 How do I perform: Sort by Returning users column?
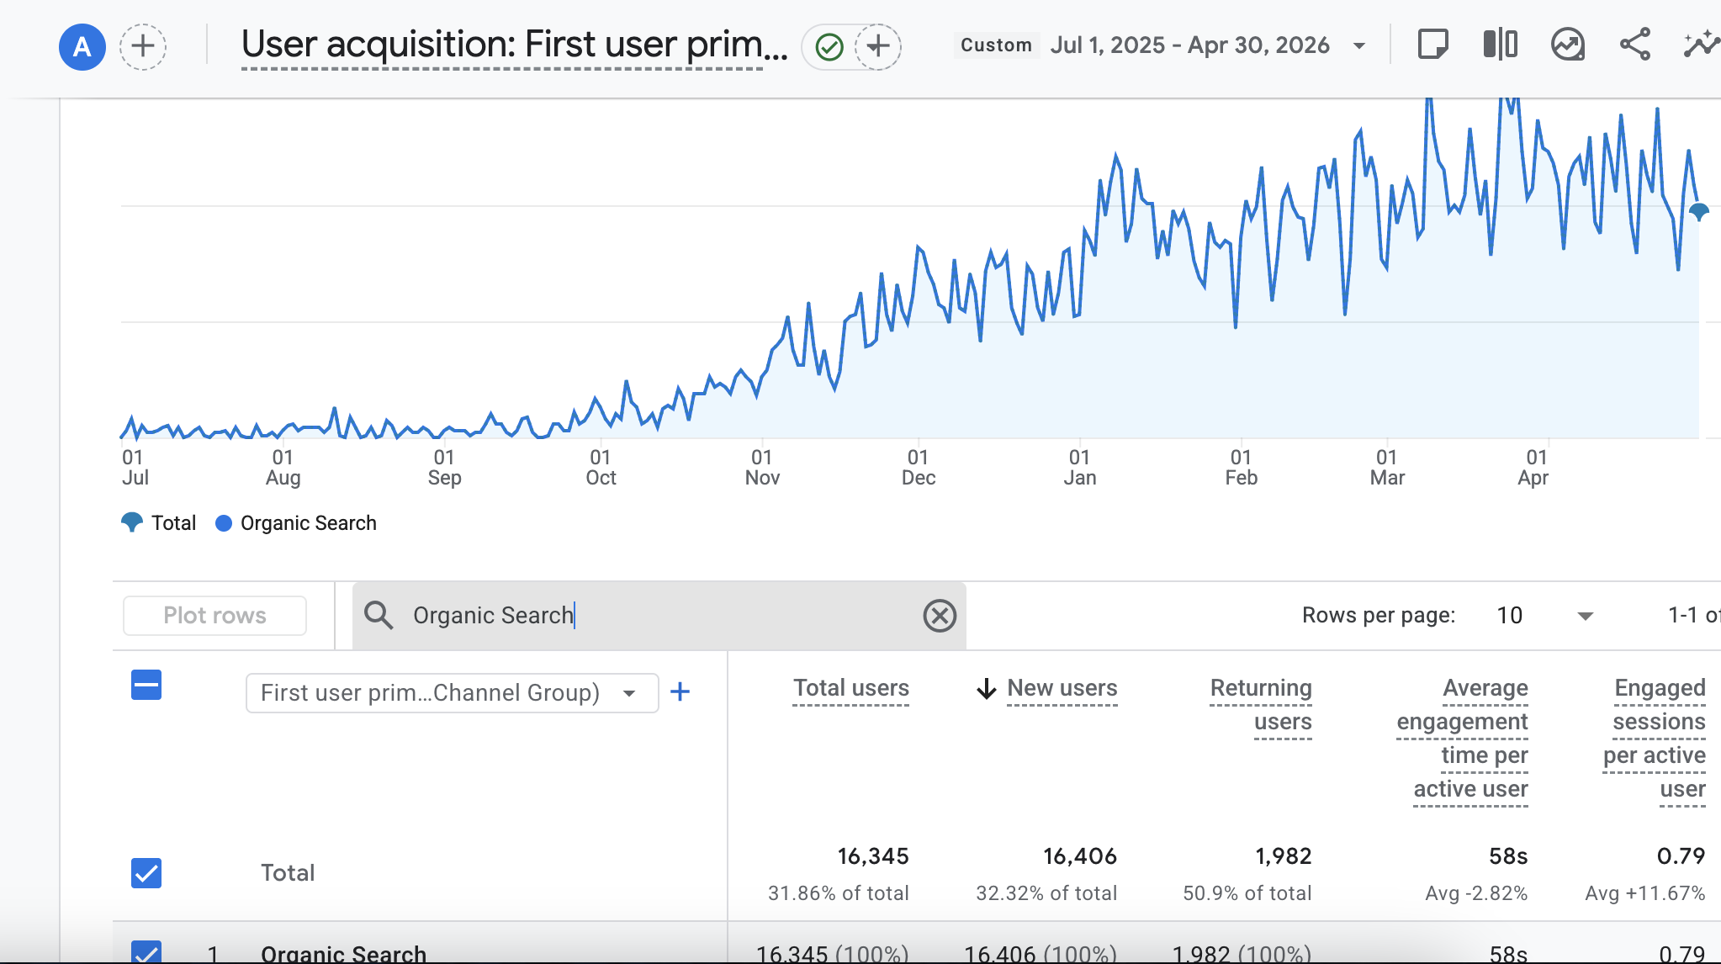[1261, 705]
